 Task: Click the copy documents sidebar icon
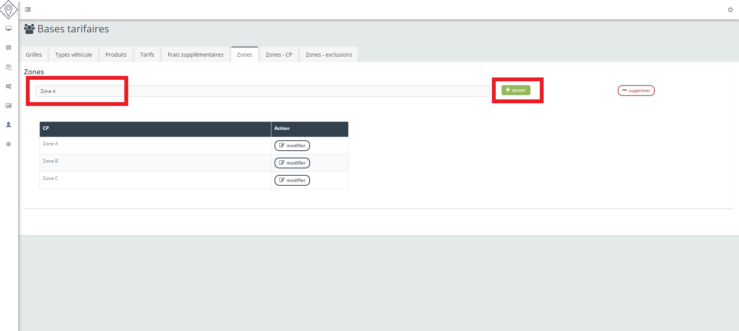coord(8,67)
